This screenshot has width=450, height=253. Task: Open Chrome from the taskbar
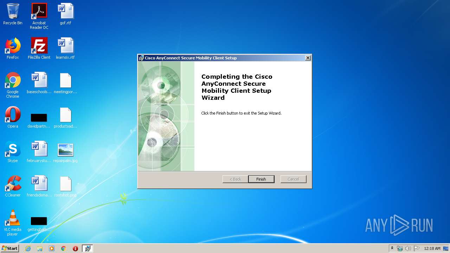(x=64, y=248)
